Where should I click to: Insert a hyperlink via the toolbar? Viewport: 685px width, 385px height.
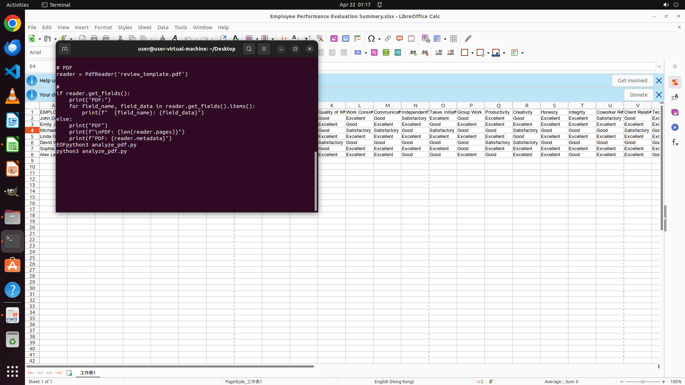(x=388, y=38)
